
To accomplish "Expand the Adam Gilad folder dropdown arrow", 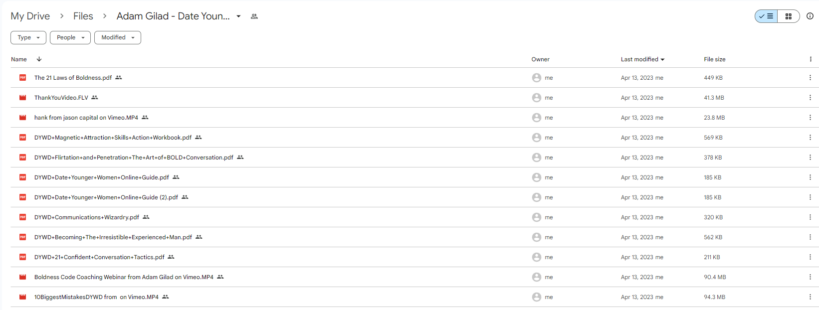I will [238, 16].
